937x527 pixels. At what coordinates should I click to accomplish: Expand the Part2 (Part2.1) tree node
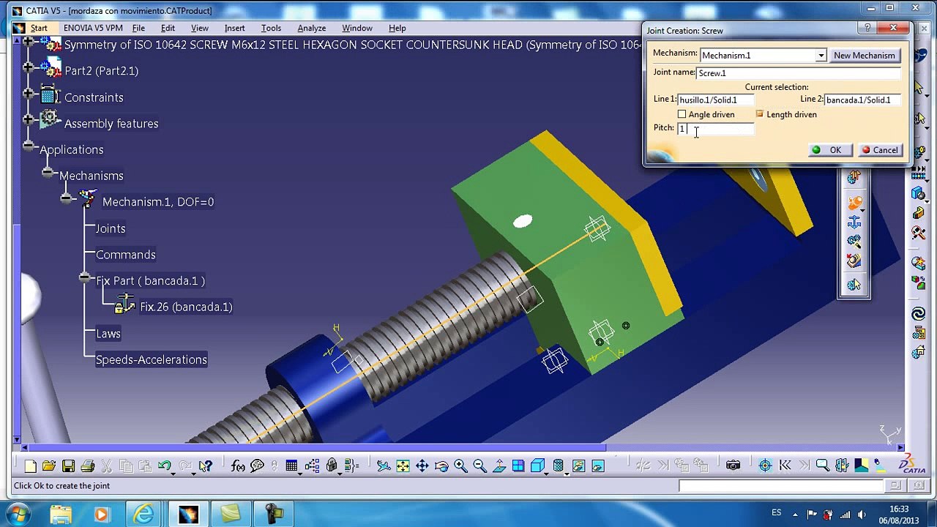(x=29, y=67)
